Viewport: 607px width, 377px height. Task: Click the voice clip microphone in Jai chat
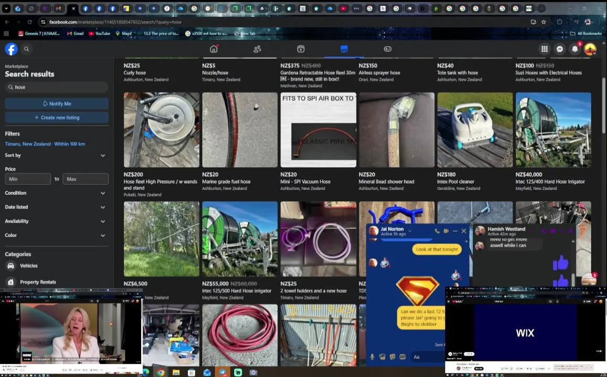click(x=372, y=357)
